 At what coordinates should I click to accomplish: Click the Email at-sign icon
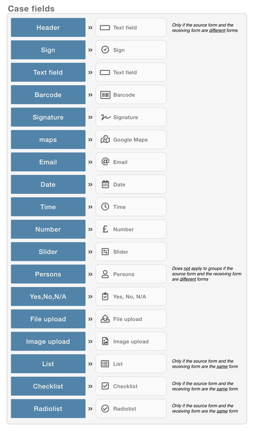click(105, 161)
